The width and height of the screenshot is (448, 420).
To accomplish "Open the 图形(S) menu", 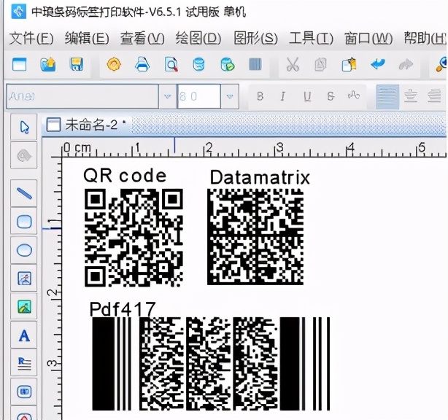I will pyautogui.click(x=255, y=38).
